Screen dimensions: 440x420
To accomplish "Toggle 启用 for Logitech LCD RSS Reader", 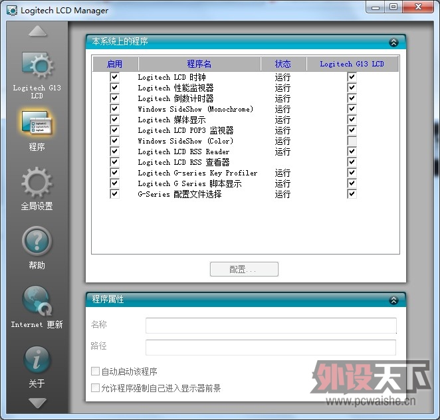I will tap(114, 152).
